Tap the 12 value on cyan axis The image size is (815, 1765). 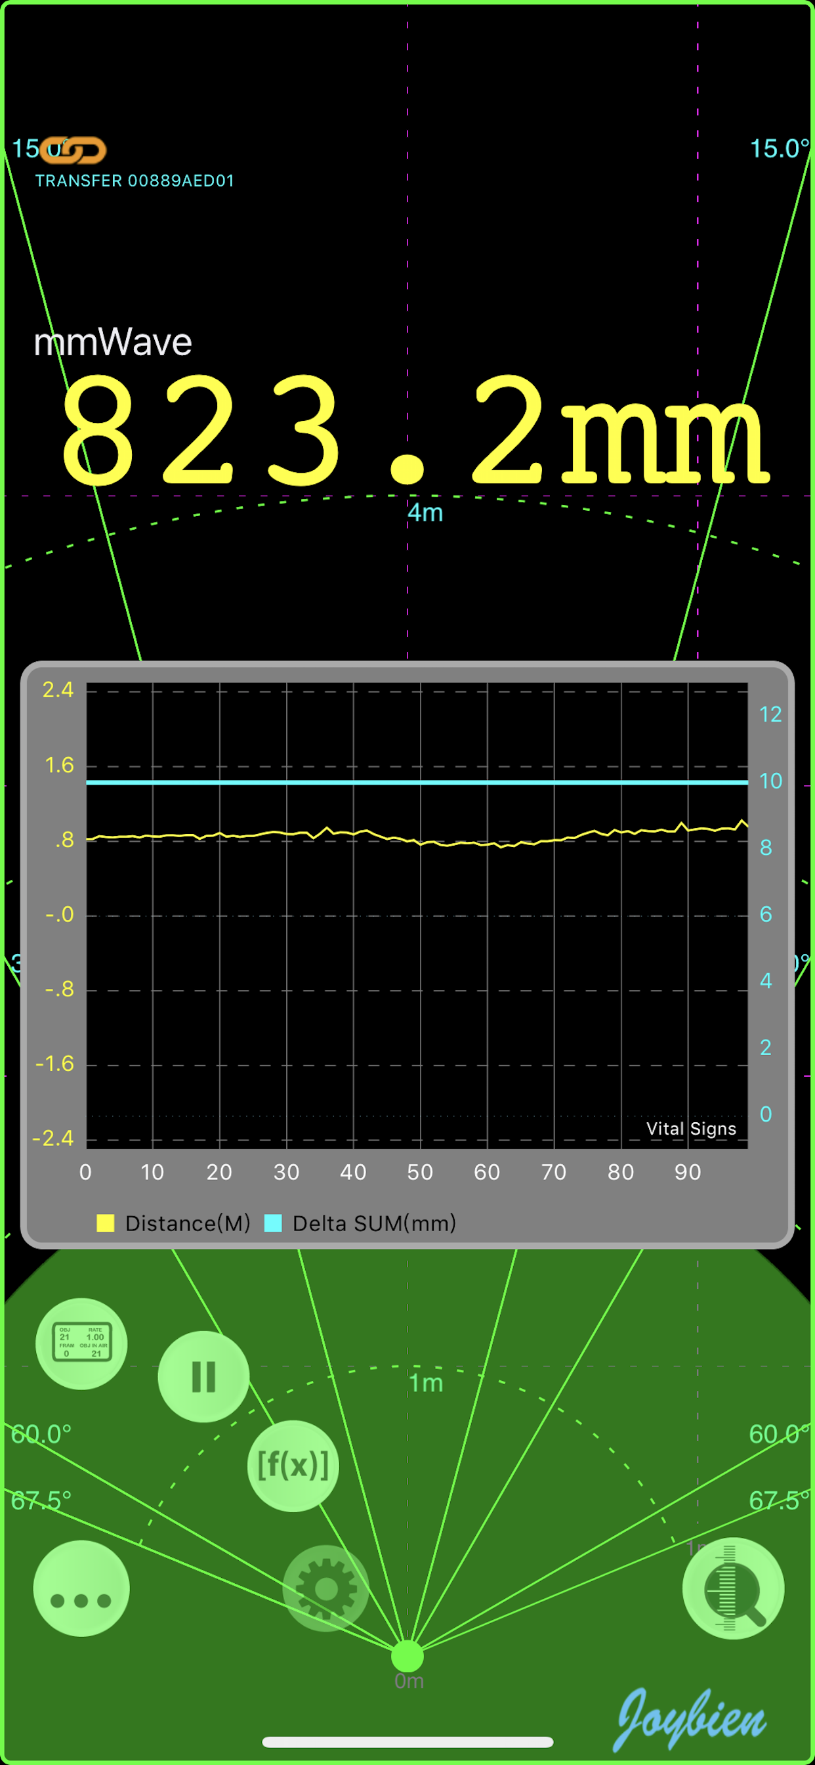tap(770, 714)
